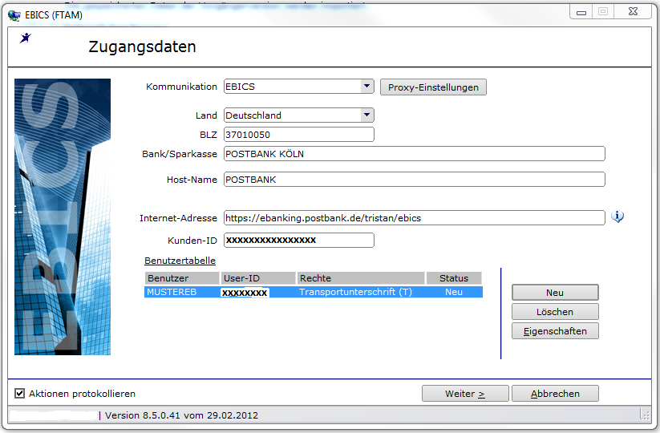
Task: Cancel with the Abbrechen button
Action: tap(555, 394)
